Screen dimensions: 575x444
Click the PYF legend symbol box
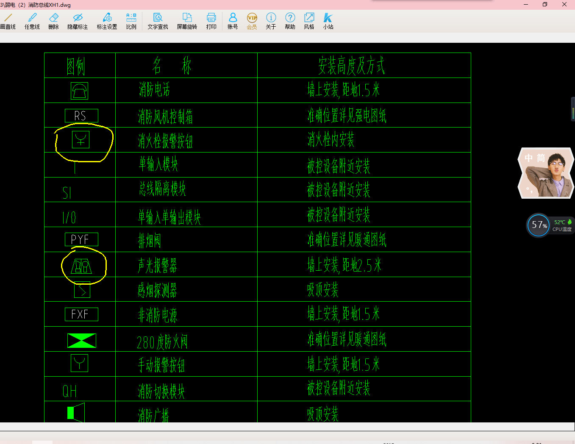point(81,239)
